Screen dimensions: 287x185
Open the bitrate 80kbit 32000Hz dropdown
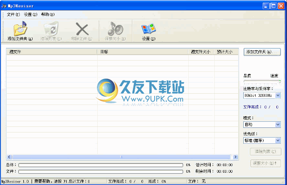[x=278, y=95]
